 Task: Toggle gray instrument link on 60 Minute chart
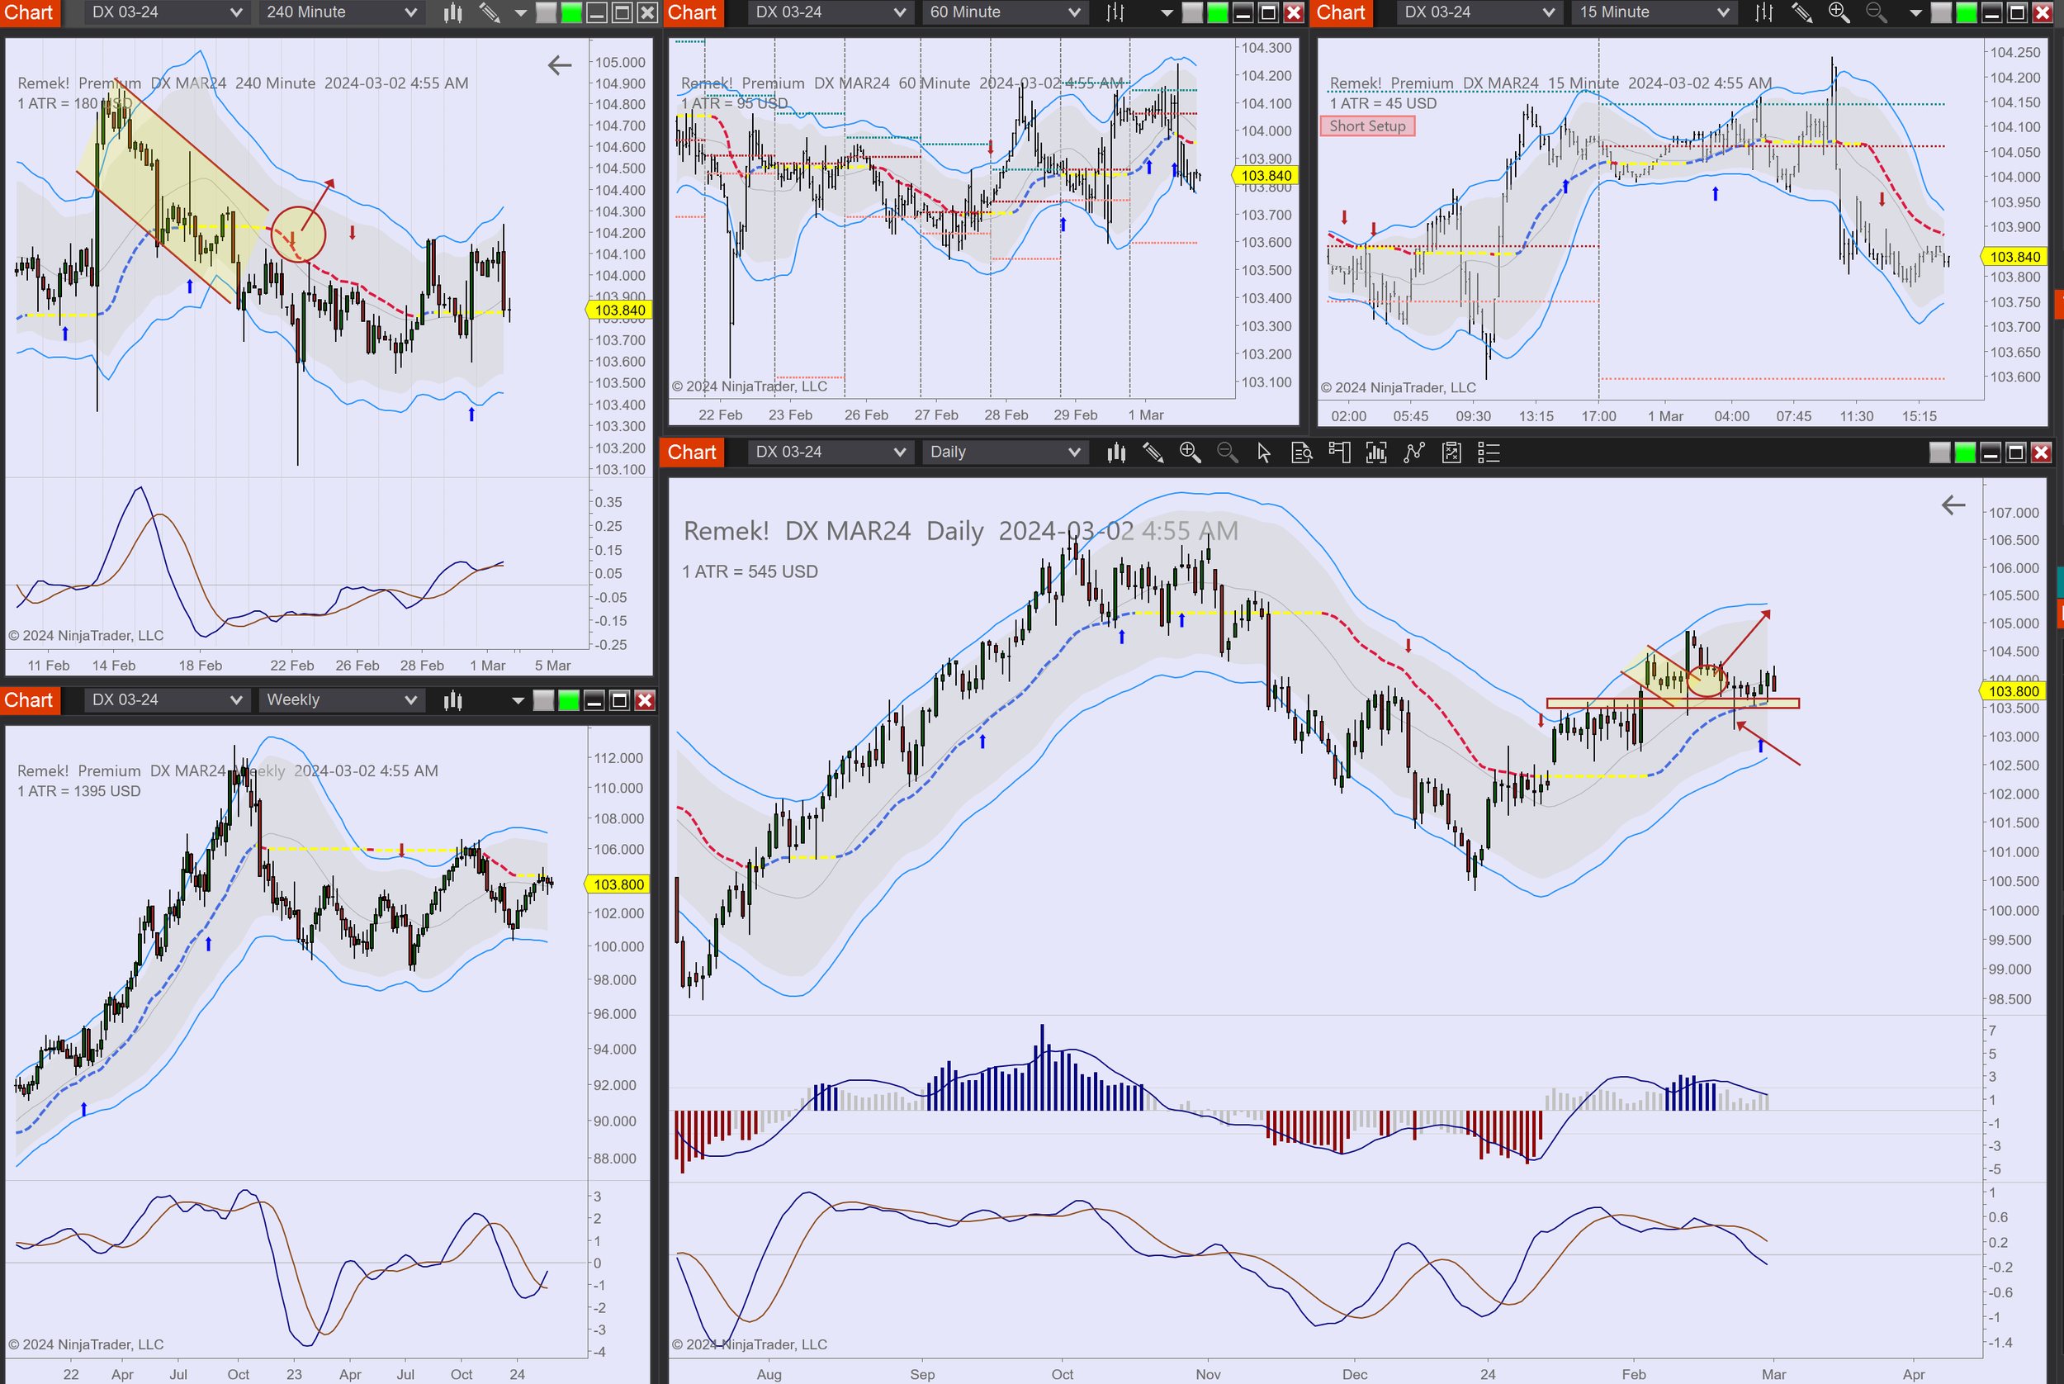click(1191, 12)
